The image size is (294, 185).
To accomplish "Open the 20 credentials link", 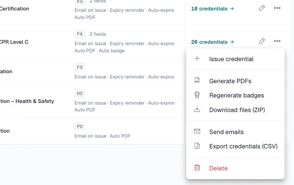I will pos(213,42).
